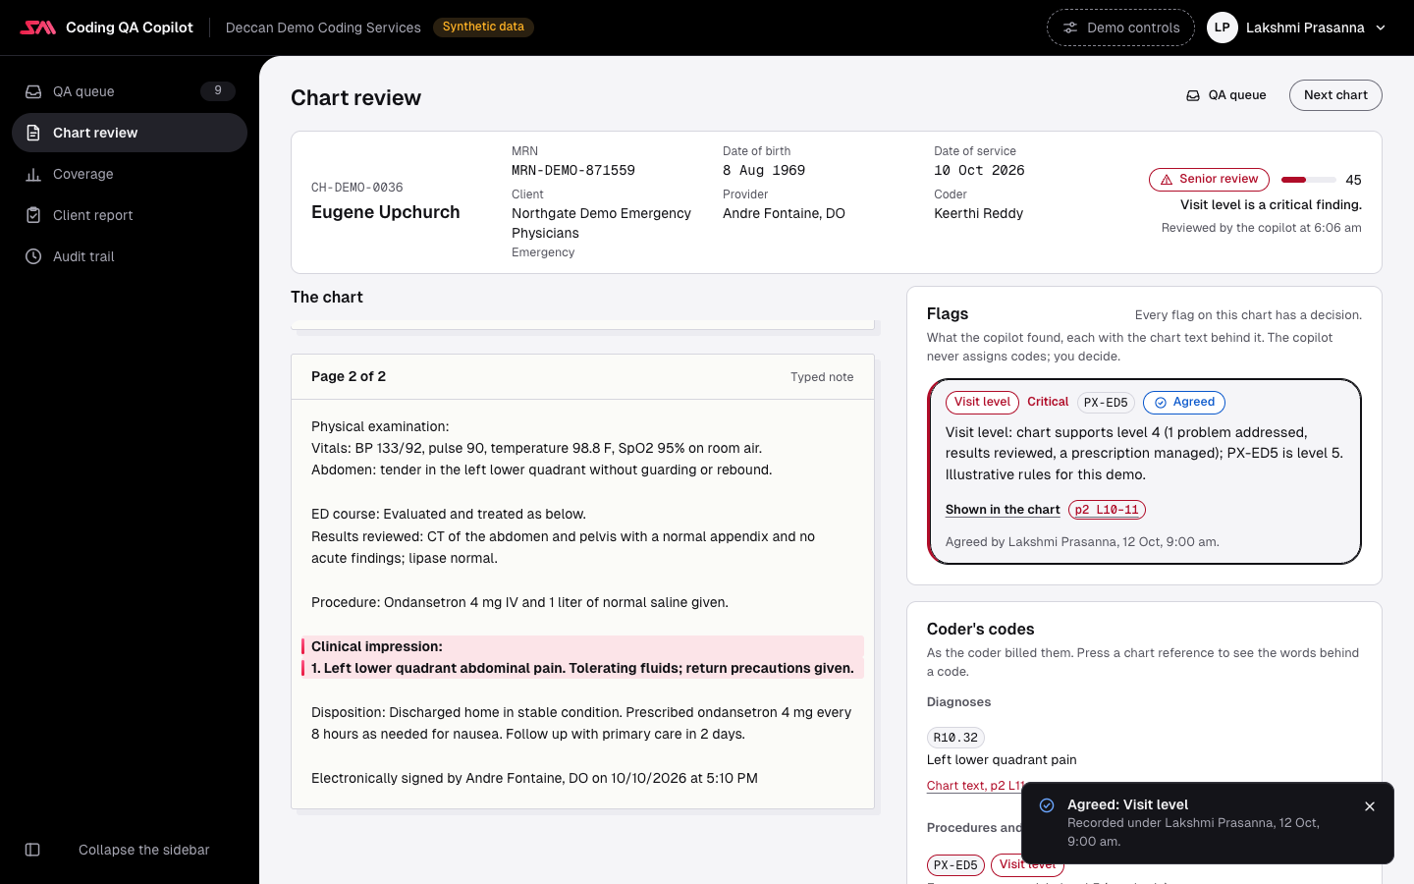The width and height of the screenshot is (1414, 884).
Task: Select Chart review in sidebar
Action: click(130, 133)
